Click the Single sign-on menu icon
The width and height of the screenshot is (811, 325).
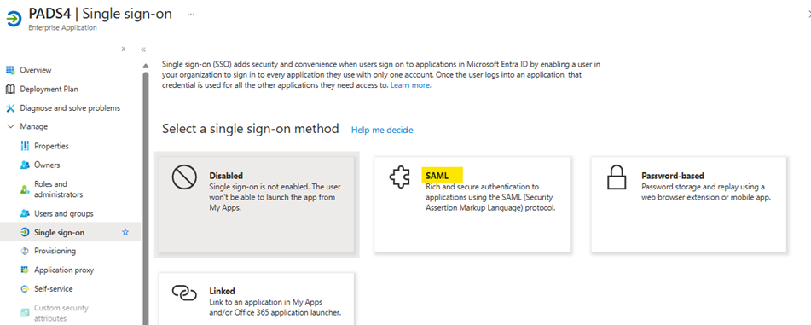[25, 232]
